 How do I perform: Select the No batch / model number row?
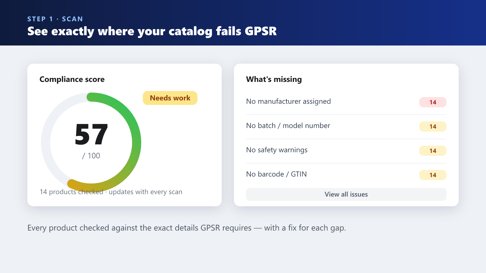pyautogui.click(x=346, y=126)
